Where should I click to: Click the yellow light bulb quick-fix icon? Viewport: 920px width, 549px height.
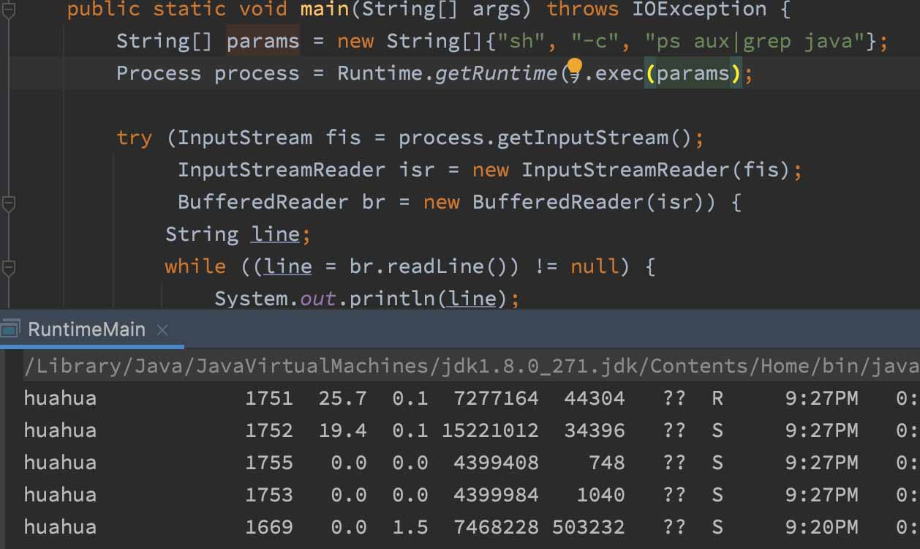coord(574,68)
